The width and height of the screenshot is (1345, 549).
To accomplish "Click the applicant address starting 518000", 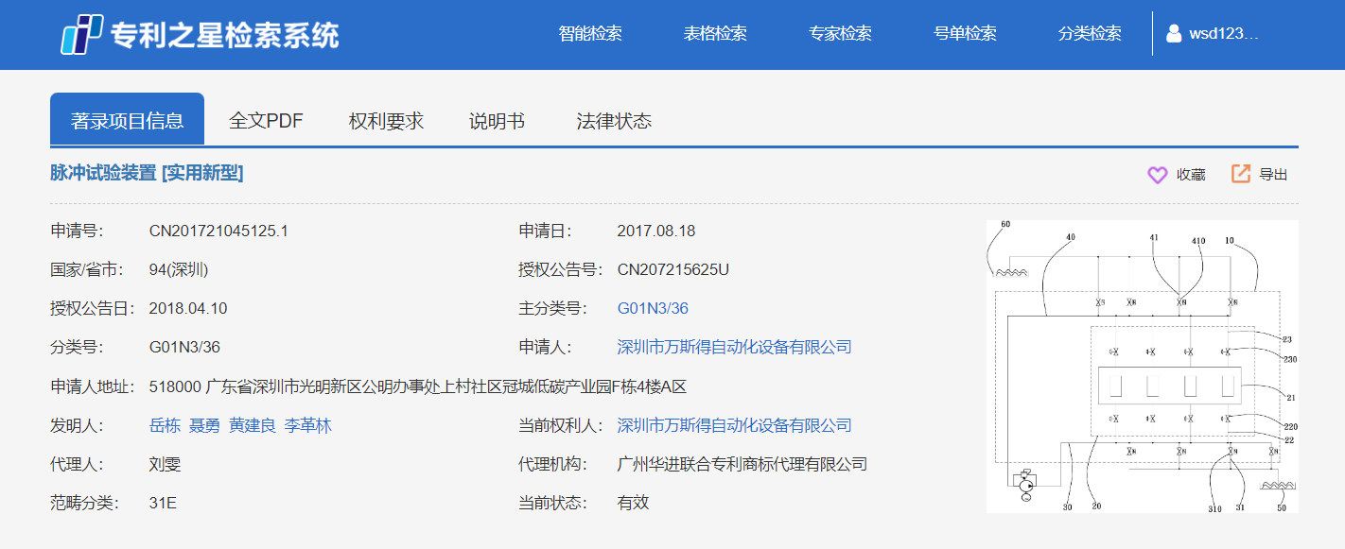I will point(417,386).
